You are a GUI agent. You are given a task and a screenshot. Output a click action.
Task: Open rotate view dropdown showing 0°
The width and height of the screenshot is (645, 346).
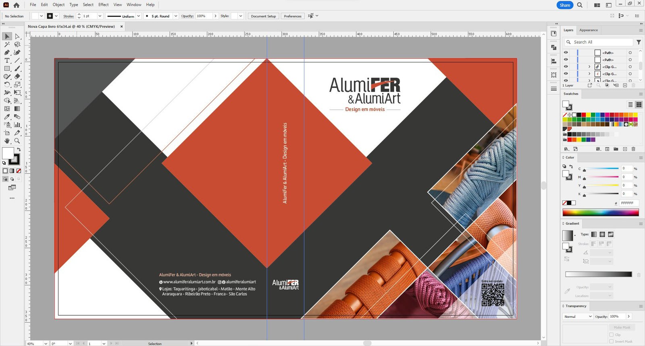pos(70,344)
